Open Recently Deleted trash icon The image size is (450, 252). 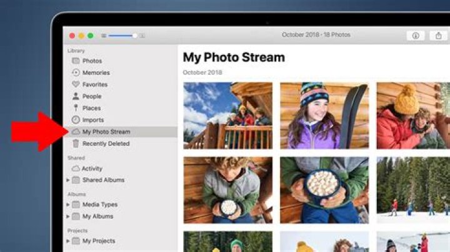(x=76, y=143)
